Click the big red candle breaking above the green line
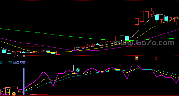 point(132,35)
